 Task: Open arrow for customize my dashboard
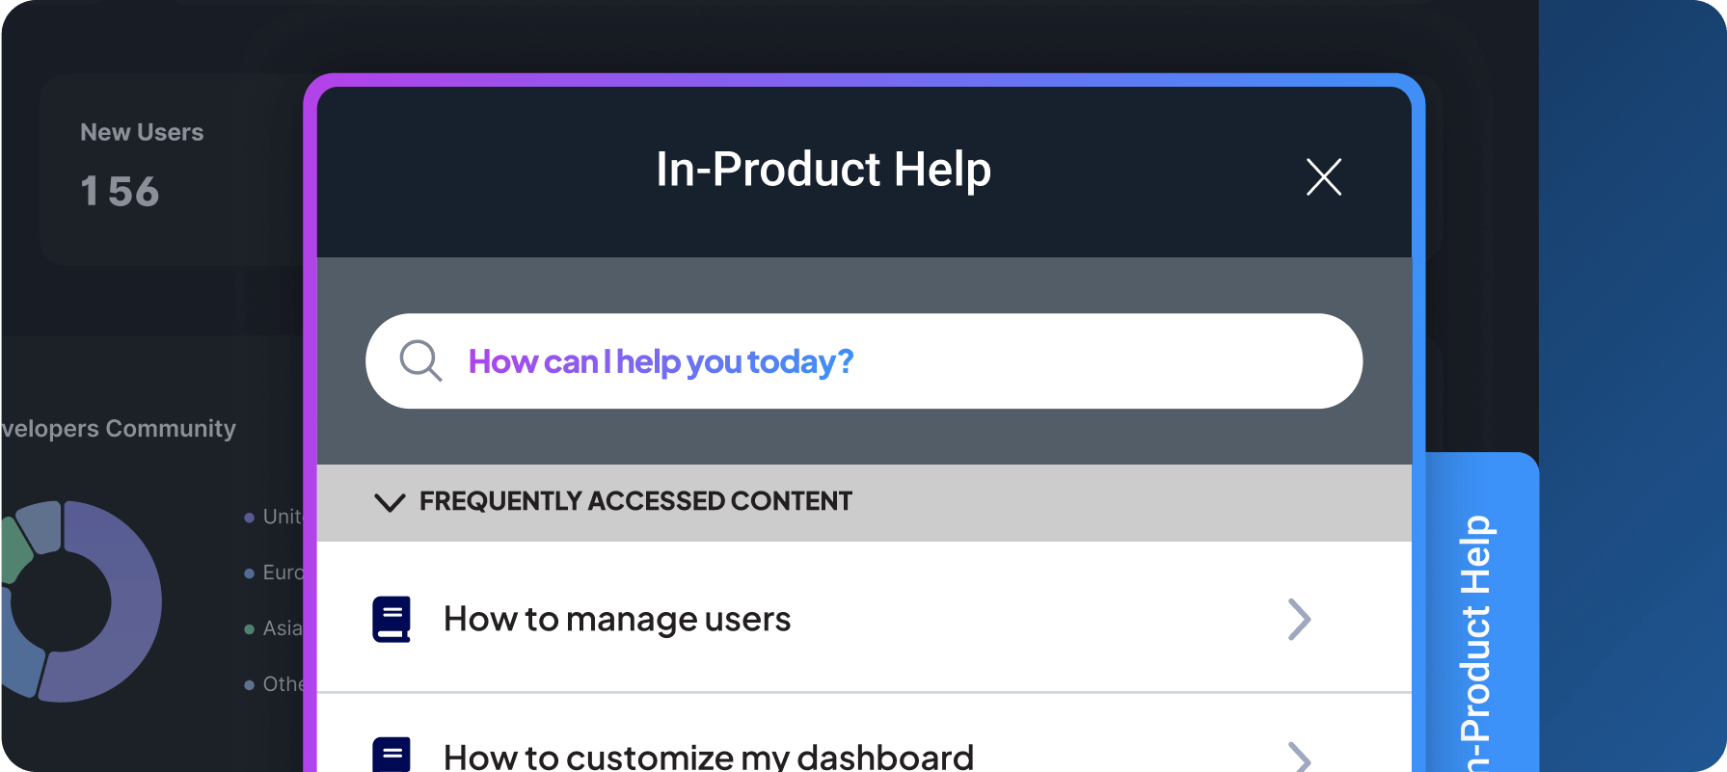click(x=1299, y=757)
